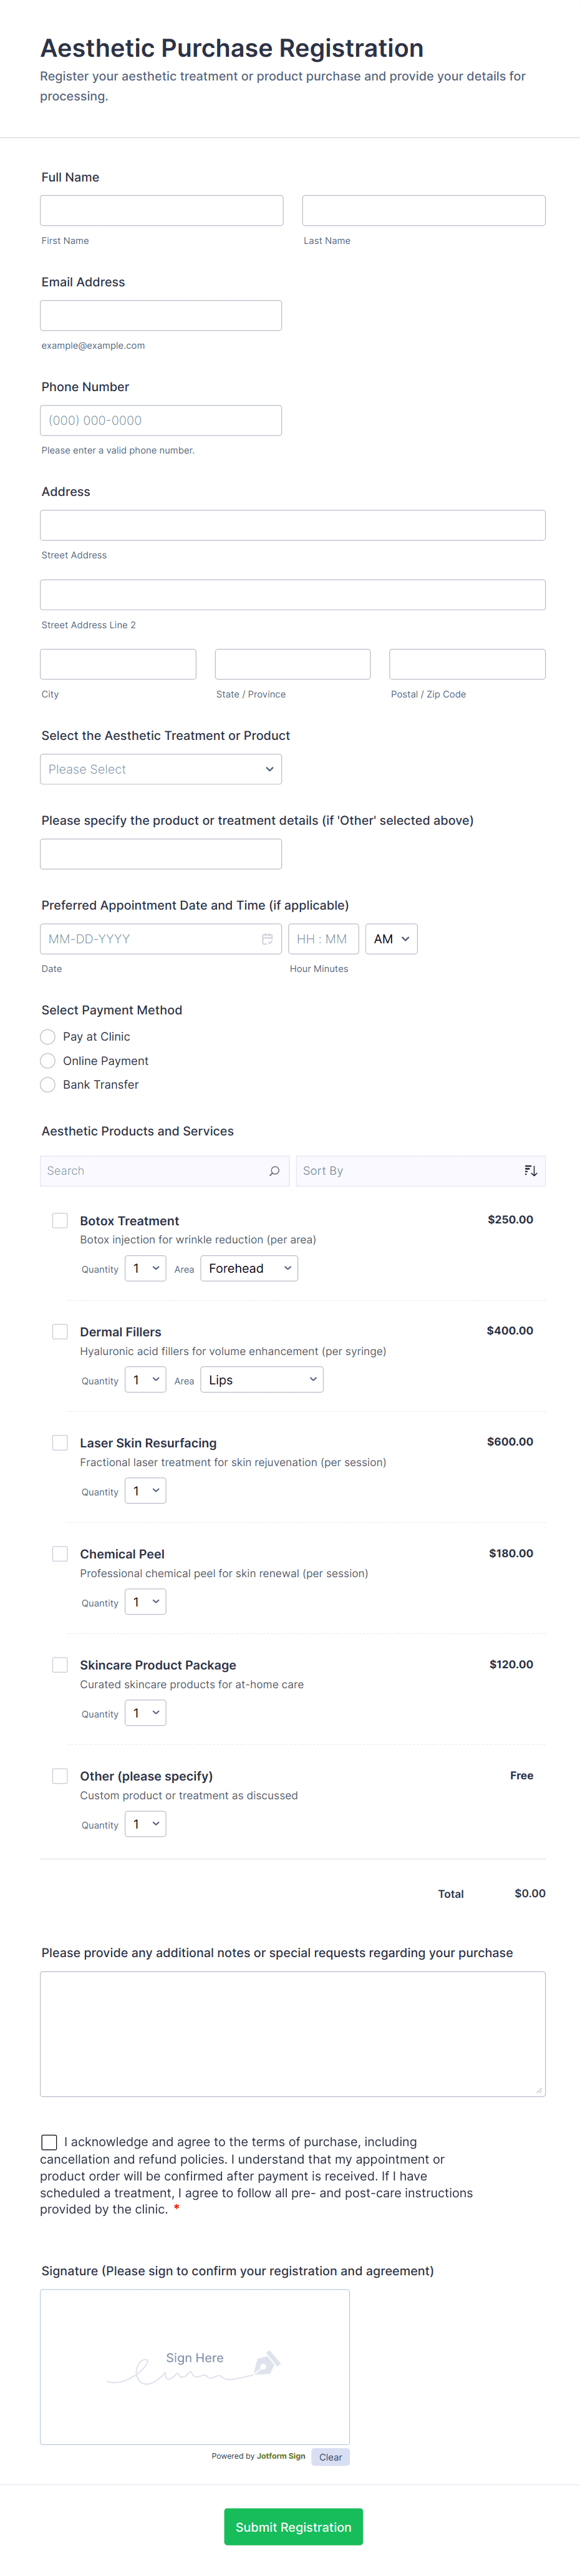Click the pen icon in signature box
This screenshot has width=580, height=2576.
266,2363
